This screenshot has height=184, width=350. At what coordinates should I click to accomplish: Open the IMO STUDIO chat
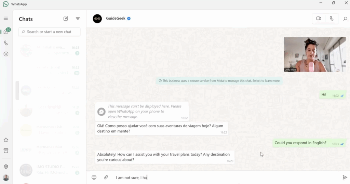pyautogui.click(x=50, y=169)
